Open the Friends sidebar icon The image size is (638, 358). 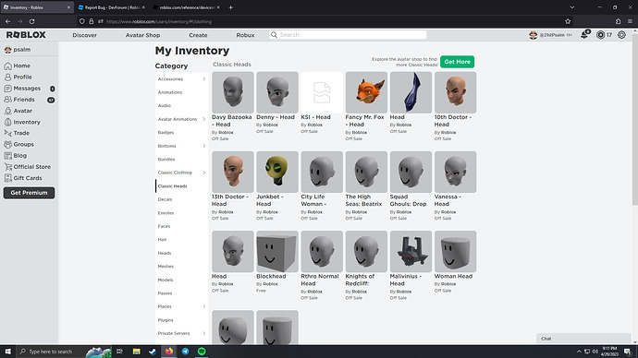(7, 100)
